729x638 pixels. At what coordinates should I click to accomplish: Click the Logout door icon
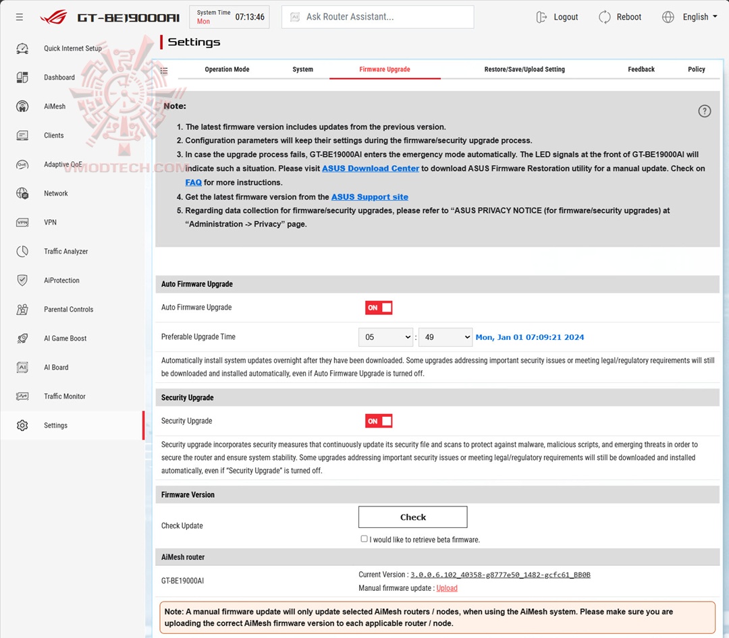pos(541,17)
